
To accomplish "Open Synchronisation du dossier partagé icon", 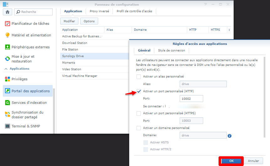I will click(8, 114).
